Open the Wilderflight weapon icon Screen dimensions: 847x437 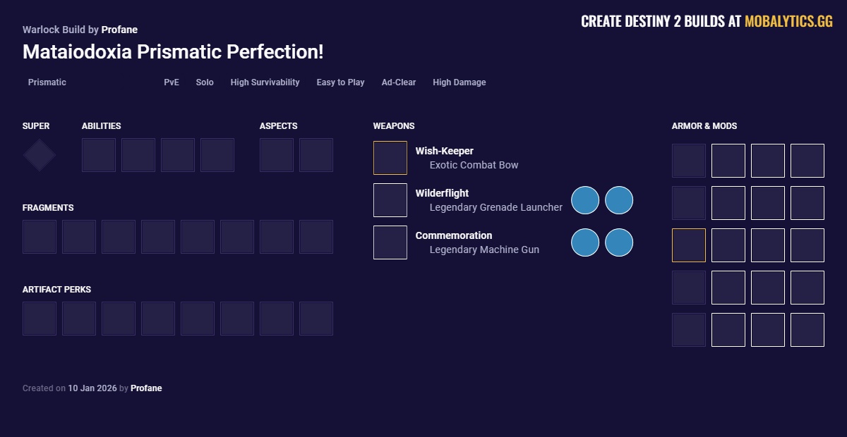(390, 200)
